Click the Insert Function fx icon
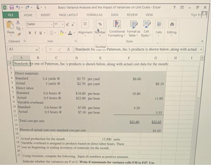211x165 pixels. point(68,49)
